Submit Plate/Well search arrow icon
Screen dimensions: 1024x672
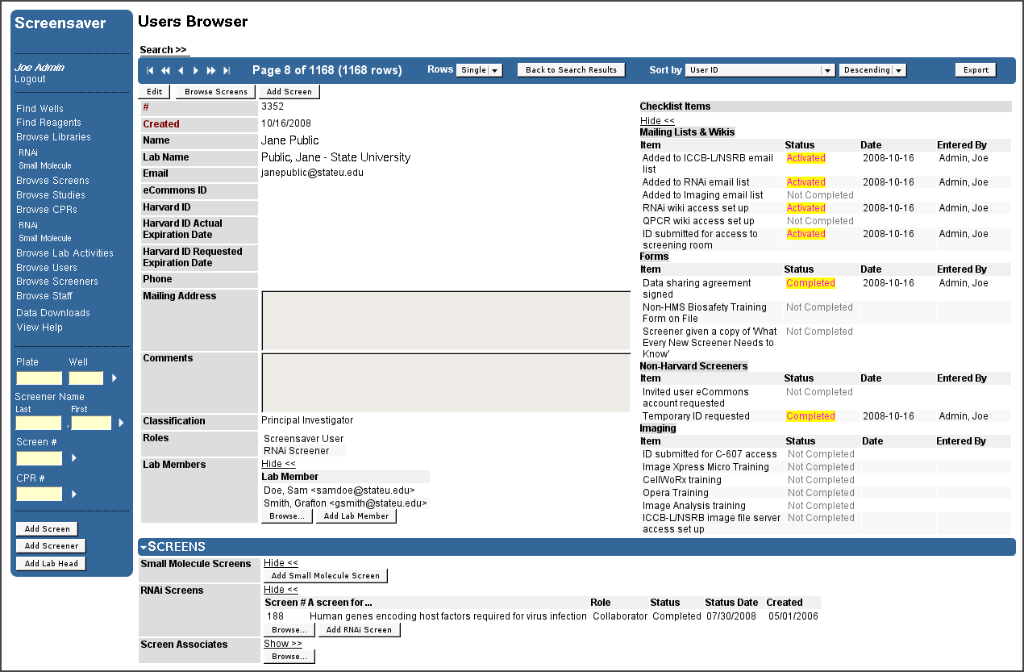[x=114, y=378]
